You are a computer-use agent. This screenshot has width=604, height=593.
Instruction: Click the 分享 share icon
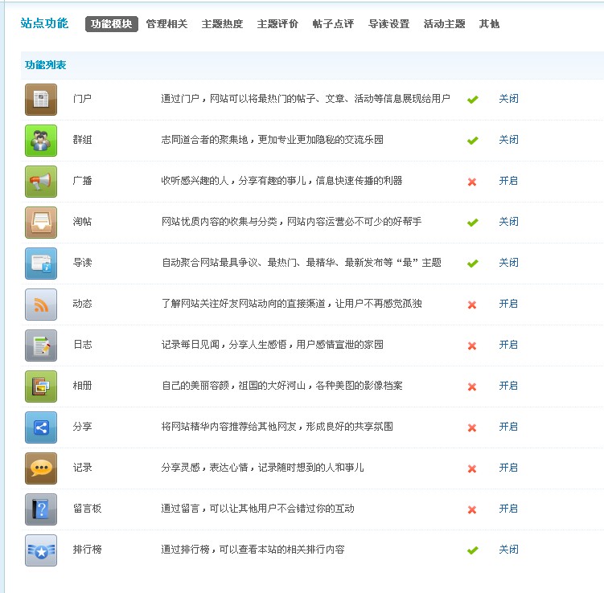41,427
